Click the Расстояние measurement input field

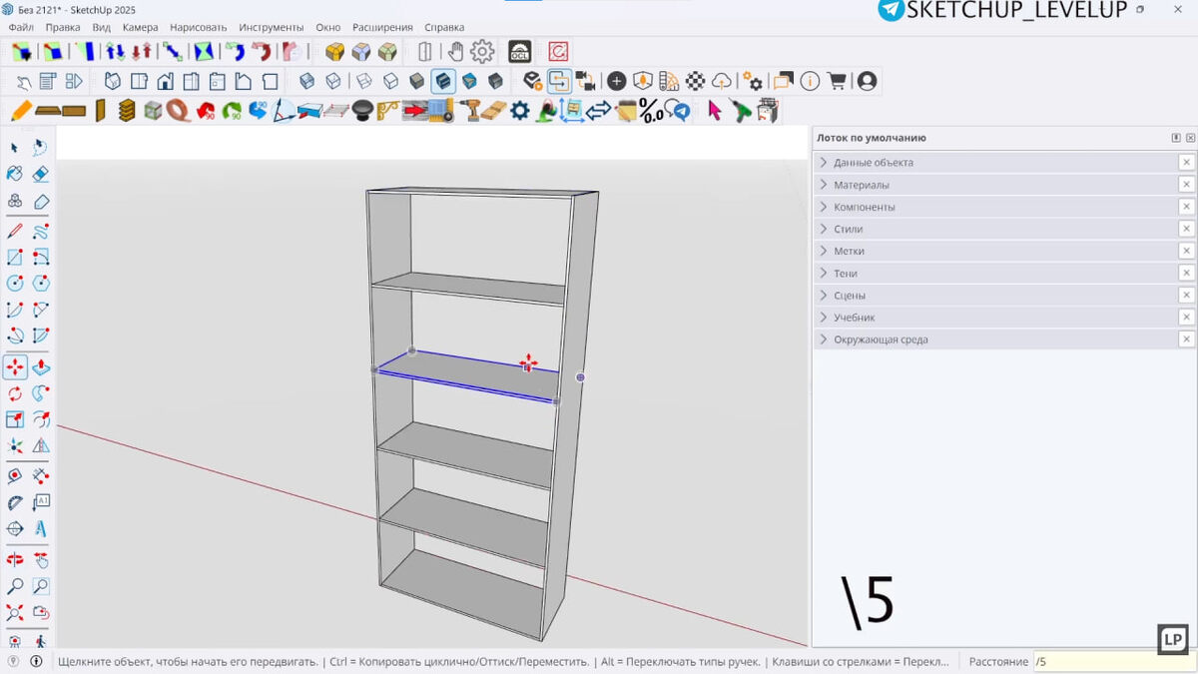point(1114,661)
